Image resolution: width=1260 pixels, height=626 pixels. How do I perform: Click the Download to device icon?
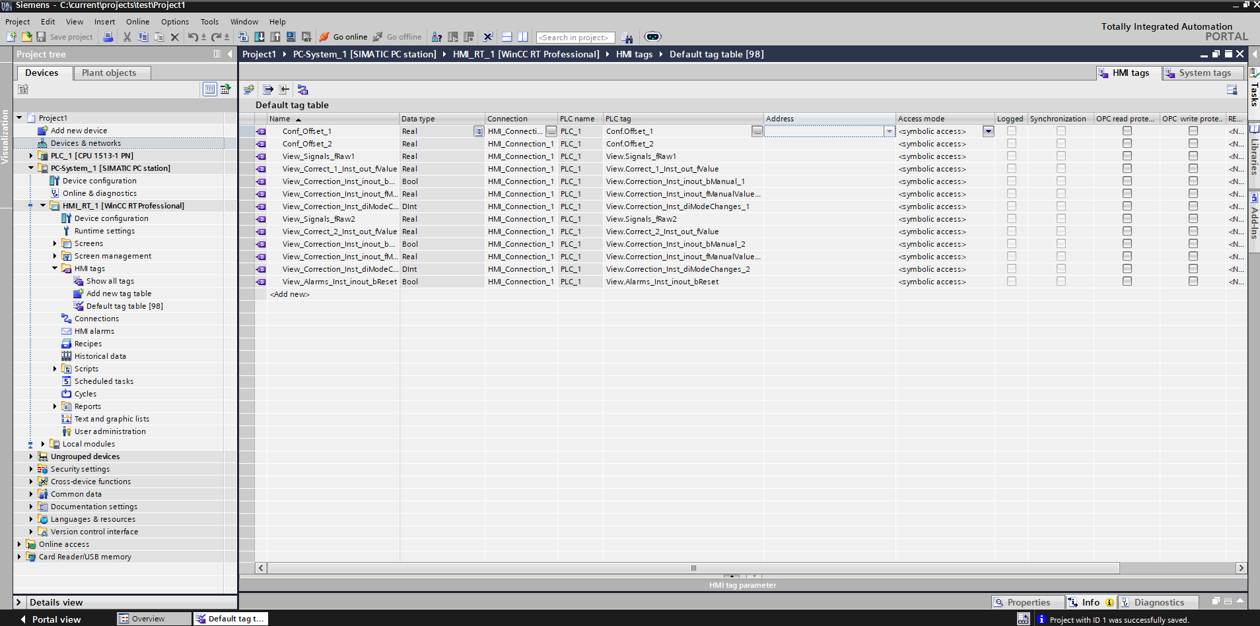pos(260,37)
